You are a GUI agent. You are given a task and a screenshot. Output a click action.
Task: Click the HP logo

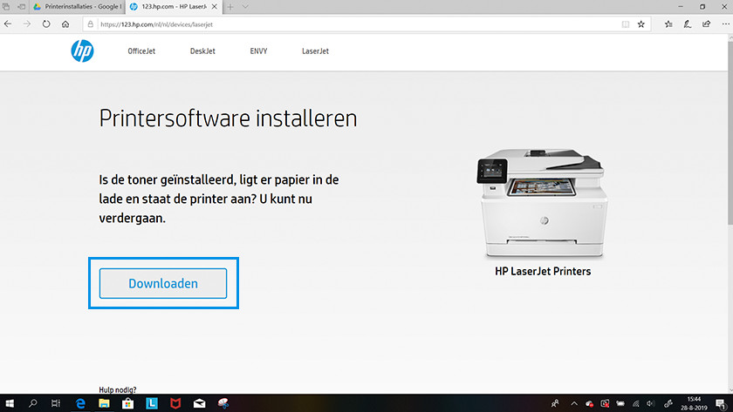pyautogui.click(x=82, y=51)
